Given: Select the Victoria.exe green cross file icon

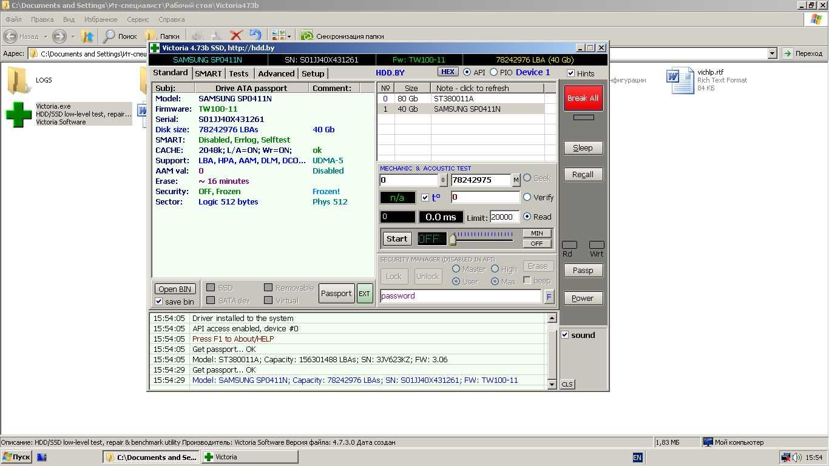Looking at the screenshot, I should [x=18, y=114].
